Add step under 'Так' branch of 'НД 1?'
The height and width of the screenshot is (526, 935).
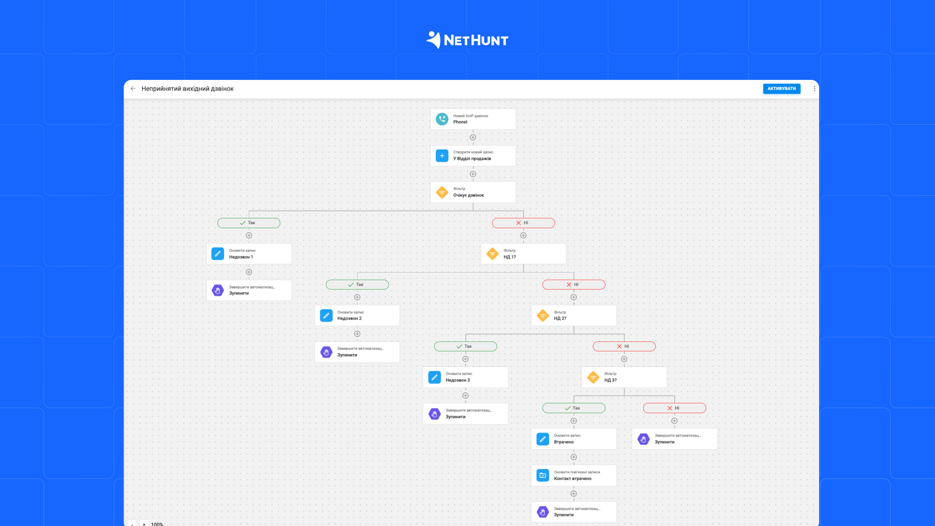[357, 297]
